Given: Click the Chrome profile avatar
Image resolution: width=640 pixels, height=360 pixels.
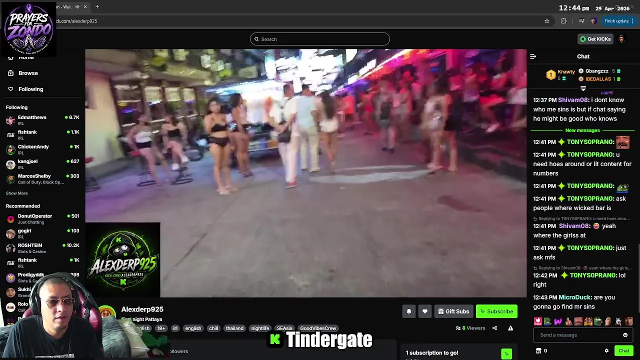Looking at the screenshot, I should (x=593, y=21).
